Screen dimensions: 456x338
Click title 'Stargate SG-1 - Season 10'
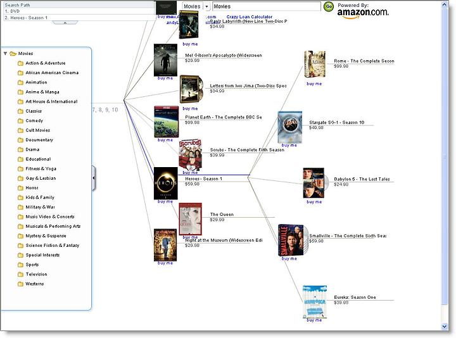(x=336, y=122)
